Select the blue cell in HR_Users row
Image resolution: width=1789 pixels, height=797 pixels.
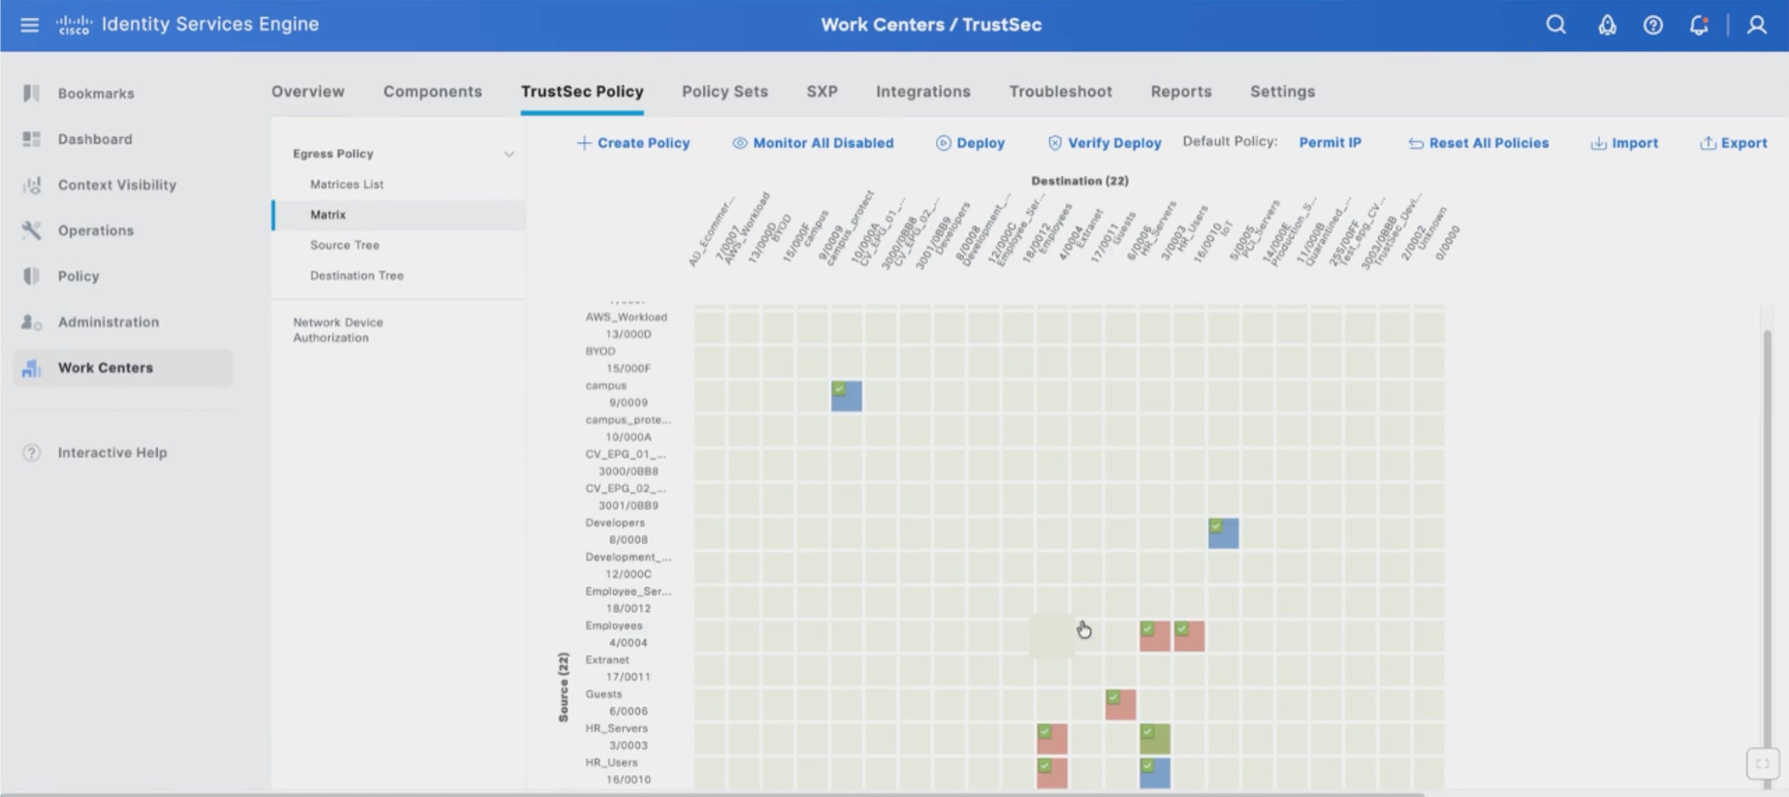pyautogui.click(x=1155, y=773)
